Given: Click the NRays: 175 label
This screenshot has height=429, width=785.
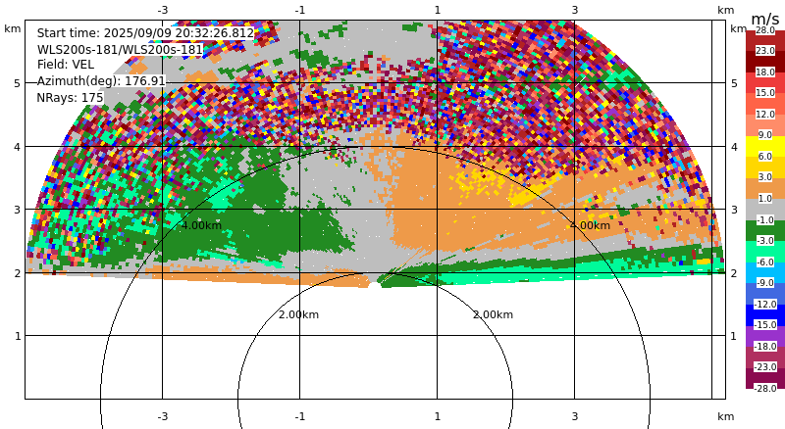Looking at the screenshot, I should coord(70,98).
